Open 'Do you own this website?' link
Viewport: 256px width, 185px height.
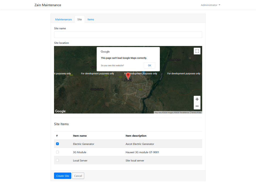pos(112,66)
